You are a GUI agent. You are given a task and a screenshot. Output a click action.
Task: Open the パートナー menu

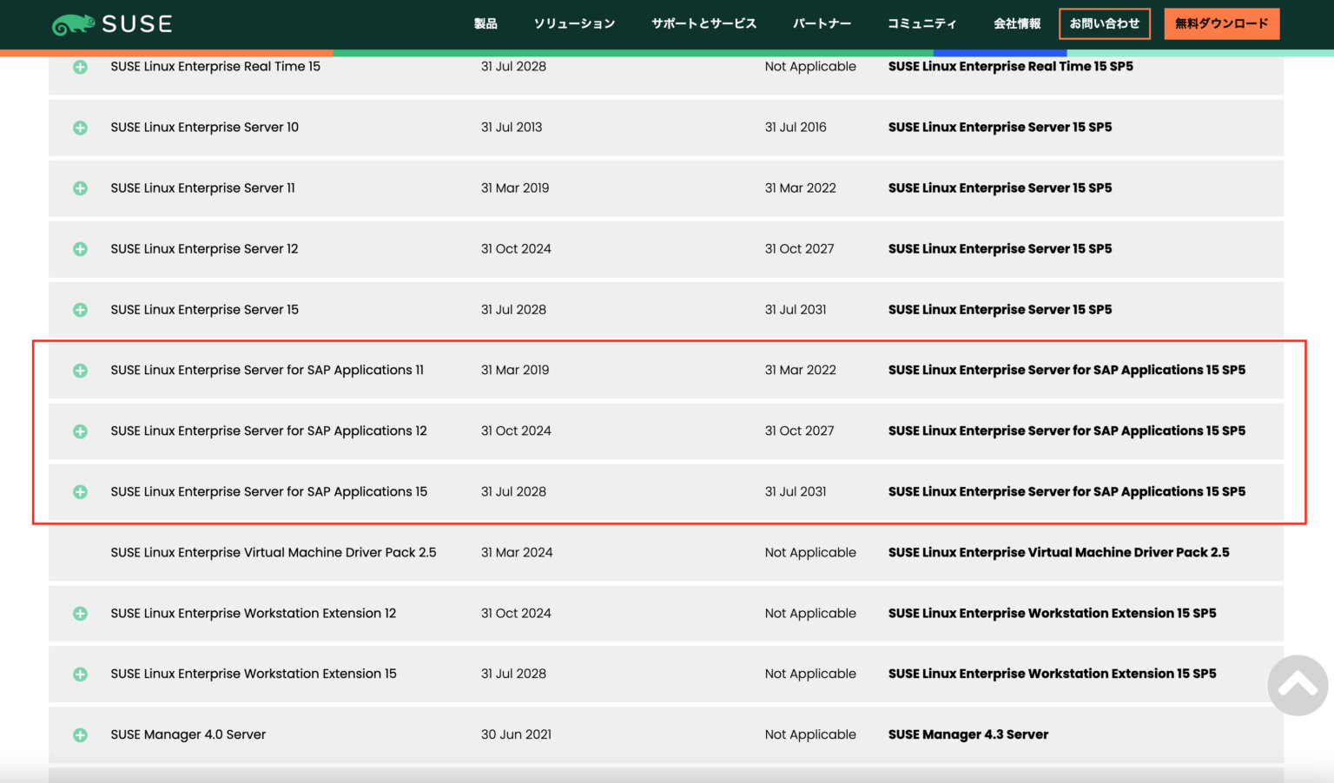pos(822,24)
